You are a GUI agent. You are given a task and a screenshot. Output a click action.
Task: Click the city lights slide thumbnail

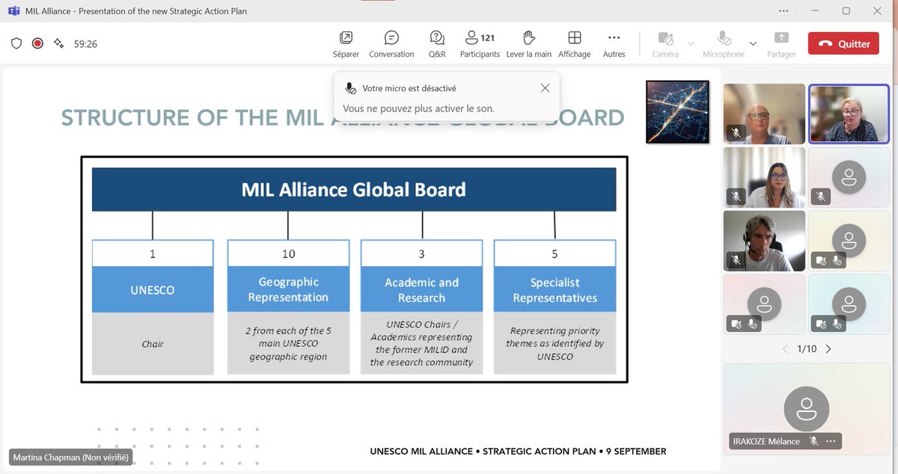pos(677,111)
